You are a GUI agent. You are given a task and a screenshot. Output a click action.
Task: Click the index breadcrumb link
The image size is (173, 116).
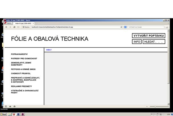48,50
